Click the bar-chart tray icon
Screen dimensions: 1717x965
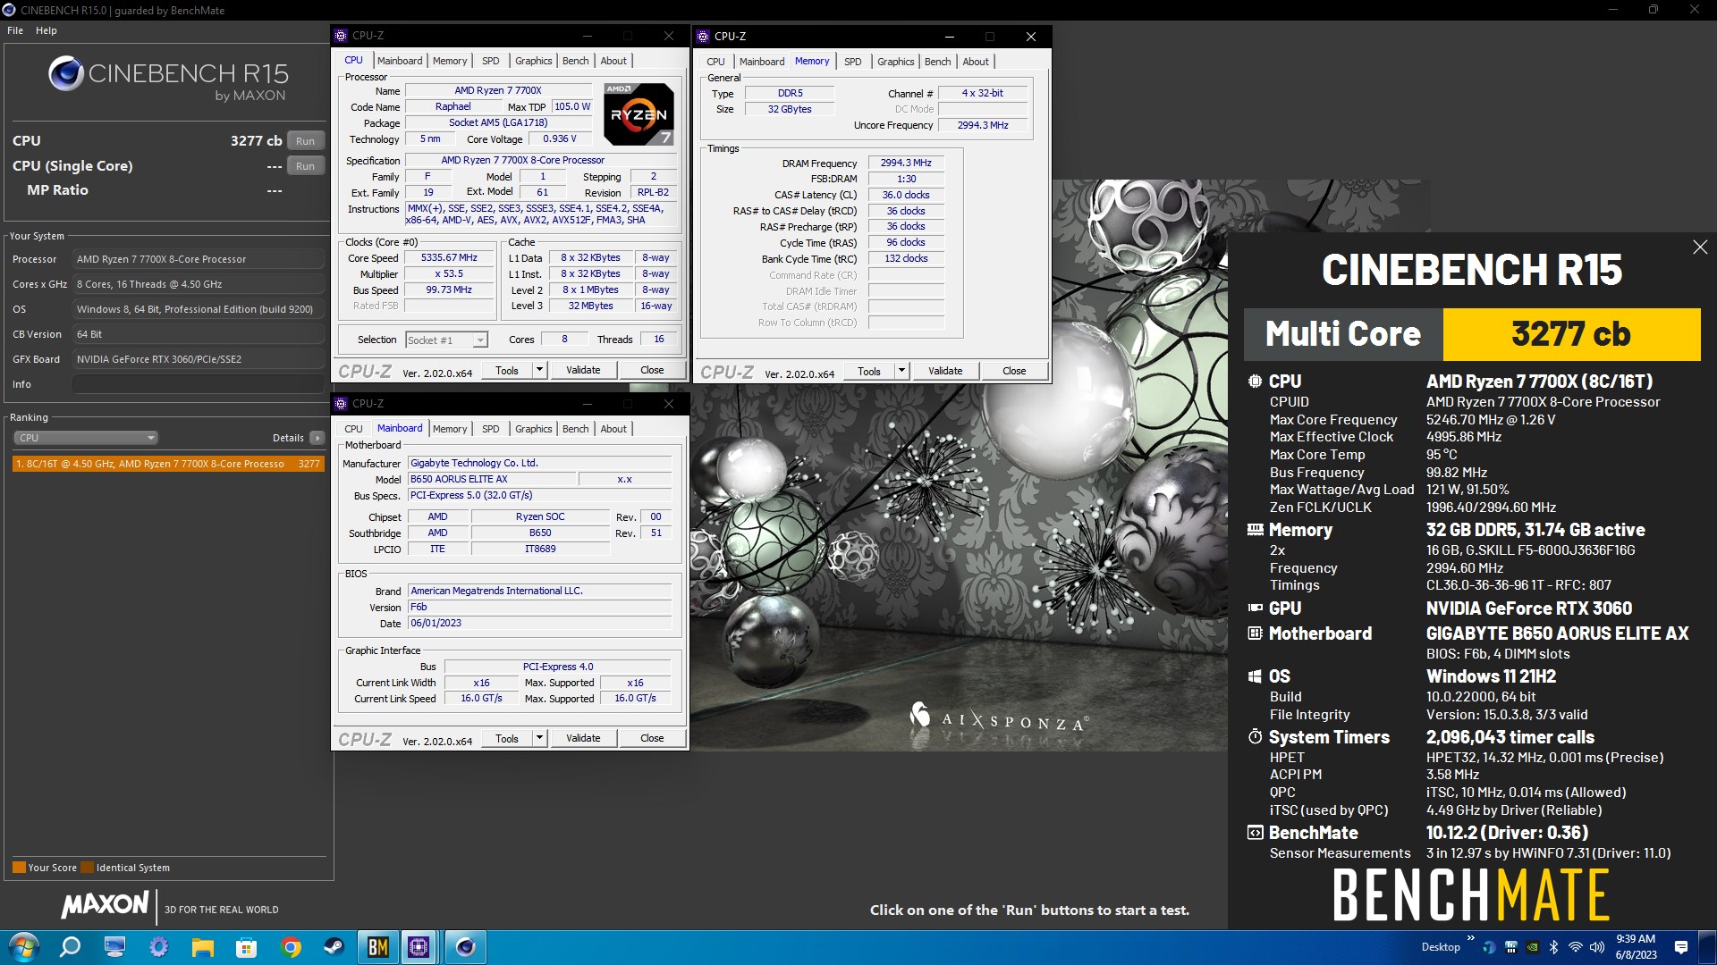pyautogui.click(x=1511, y=947)
